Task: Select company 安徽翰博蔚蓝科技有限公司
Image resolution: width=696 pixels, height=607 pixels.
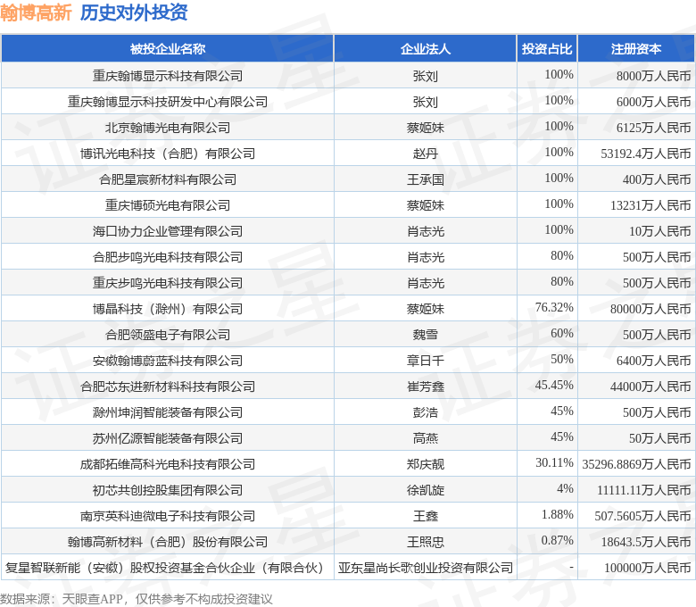Action: 168,361
